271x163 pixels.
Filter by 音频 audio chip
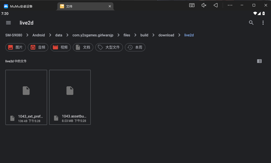click(38, 47)
